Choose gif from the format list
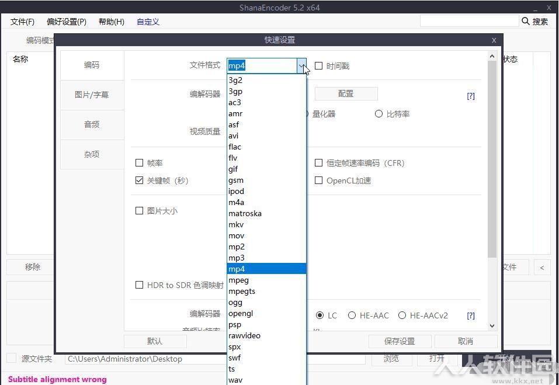The width and height of the screenshot is (559, 385). (x=267, y=169)
